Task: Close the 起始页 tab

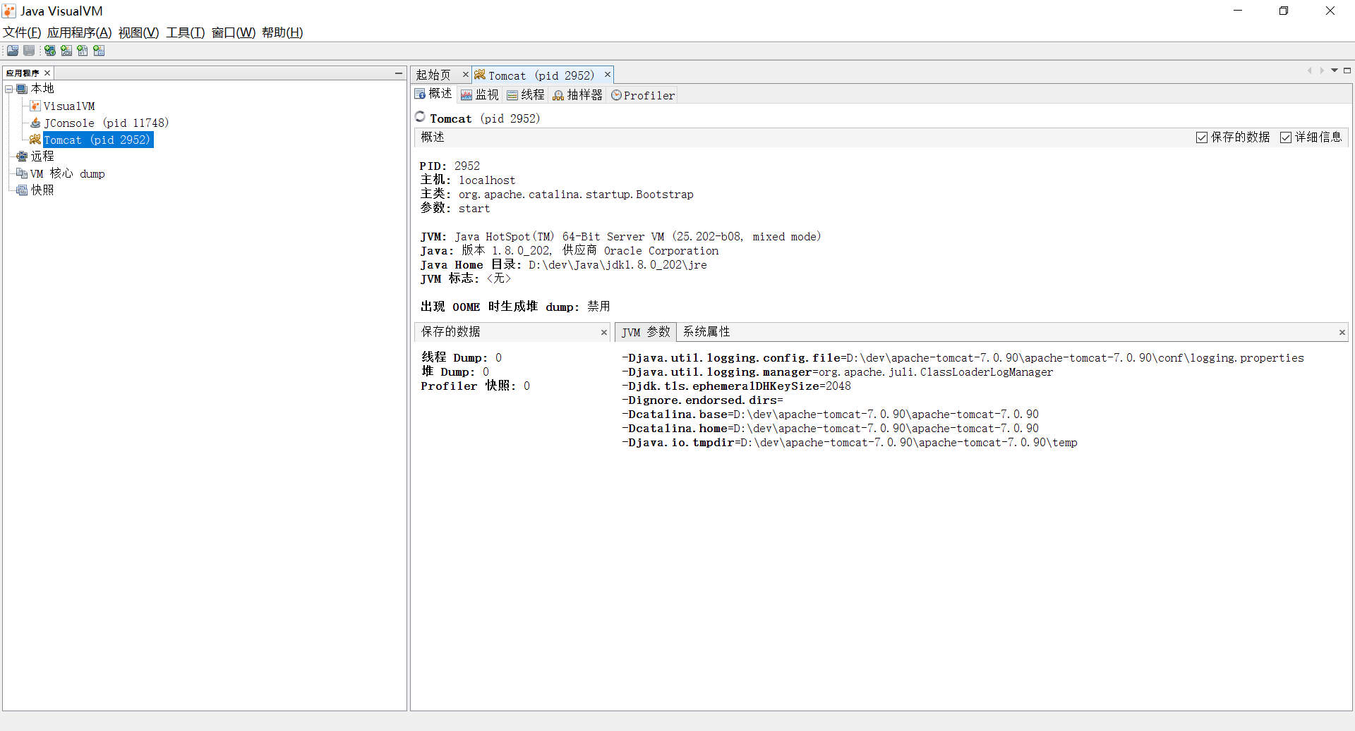Action: click(465, 74)
